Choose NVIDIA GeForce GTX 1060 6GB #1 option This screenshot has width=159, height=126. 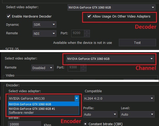click(44, 109)
